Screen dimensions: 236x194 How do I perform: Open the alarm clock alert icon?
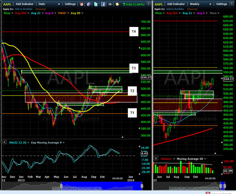82,4
